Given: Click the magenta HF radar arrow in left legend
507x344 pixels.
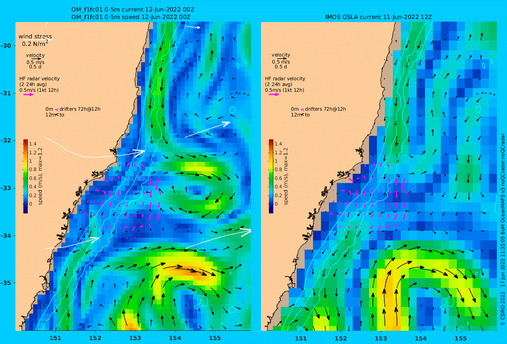Looking at the screenshot, I should point(28,95).
